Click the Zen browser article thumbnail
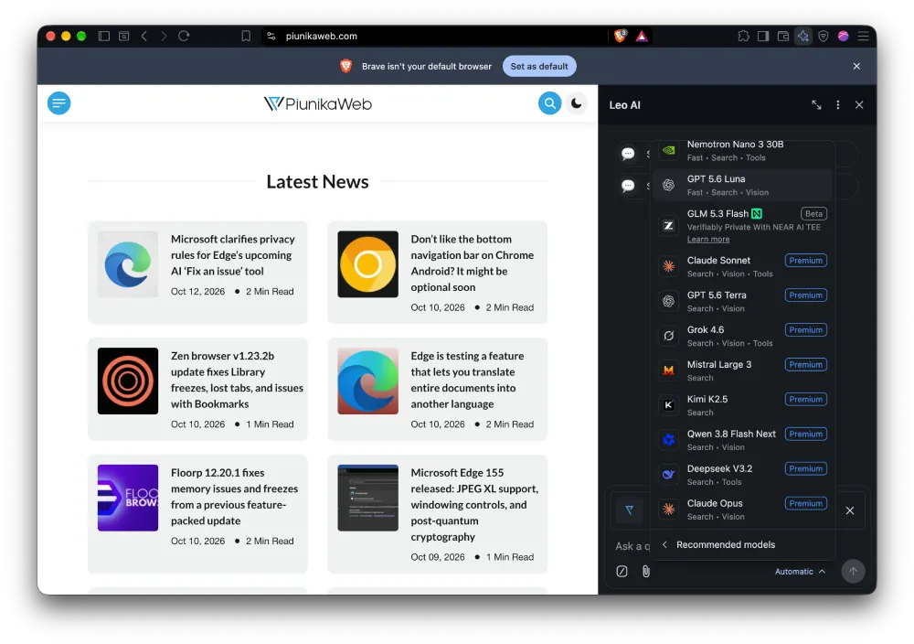The width and height of the screenshot is (914, 644). point(128,381)
